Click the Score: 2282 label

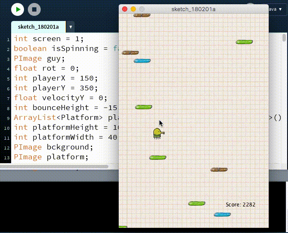click(x=240, y=205)
